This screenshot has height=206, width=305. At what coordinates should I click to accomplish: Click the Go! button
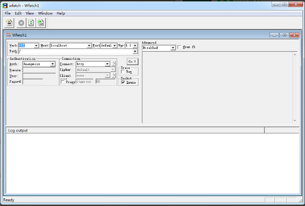132,62
